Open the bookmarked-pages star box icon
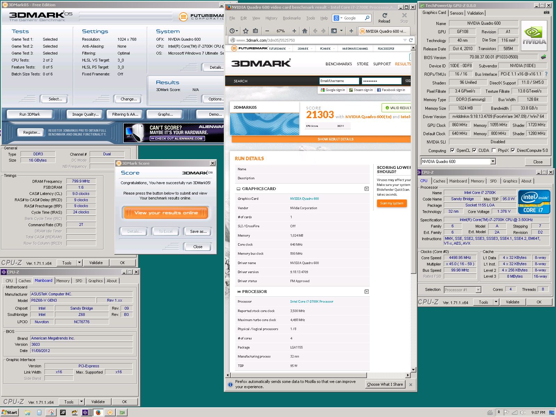 (x=334, y=31)
